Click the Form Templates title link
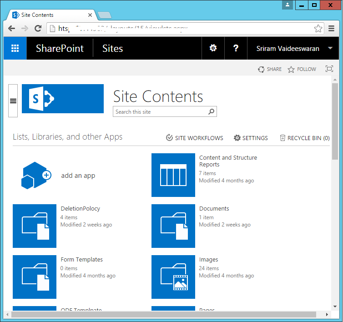 [x=81, y=260]
